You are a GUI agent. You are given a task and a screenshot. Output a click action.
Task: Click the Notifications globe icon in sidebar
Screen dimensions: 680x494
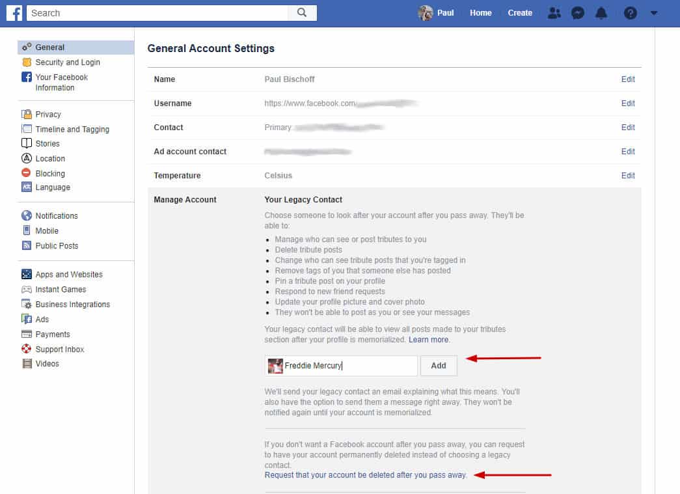coord(27,215)
